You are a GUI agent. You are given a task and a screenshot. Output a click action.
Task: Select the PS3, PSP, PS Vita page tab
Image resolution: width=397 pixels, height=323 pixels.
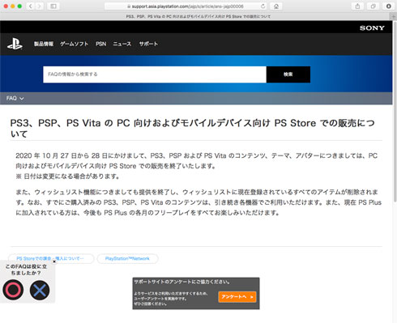198,16
